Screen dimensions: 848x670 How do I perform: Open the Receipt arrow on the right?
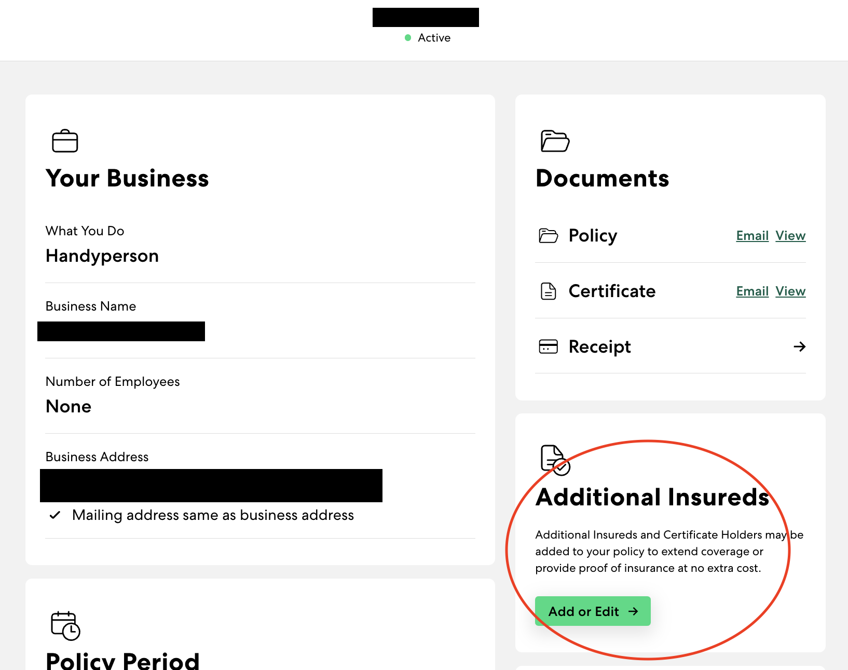[799, 346]
